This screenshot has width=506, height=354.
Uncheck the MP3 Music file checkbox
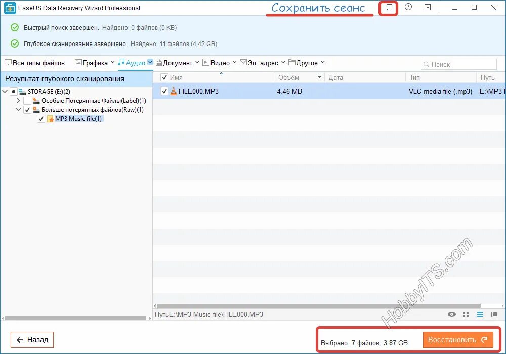[41, 119]
